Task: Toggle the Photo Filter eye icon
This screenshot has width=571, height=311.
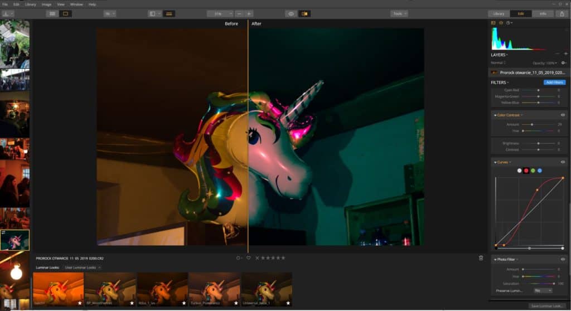Action: point(563,259)
